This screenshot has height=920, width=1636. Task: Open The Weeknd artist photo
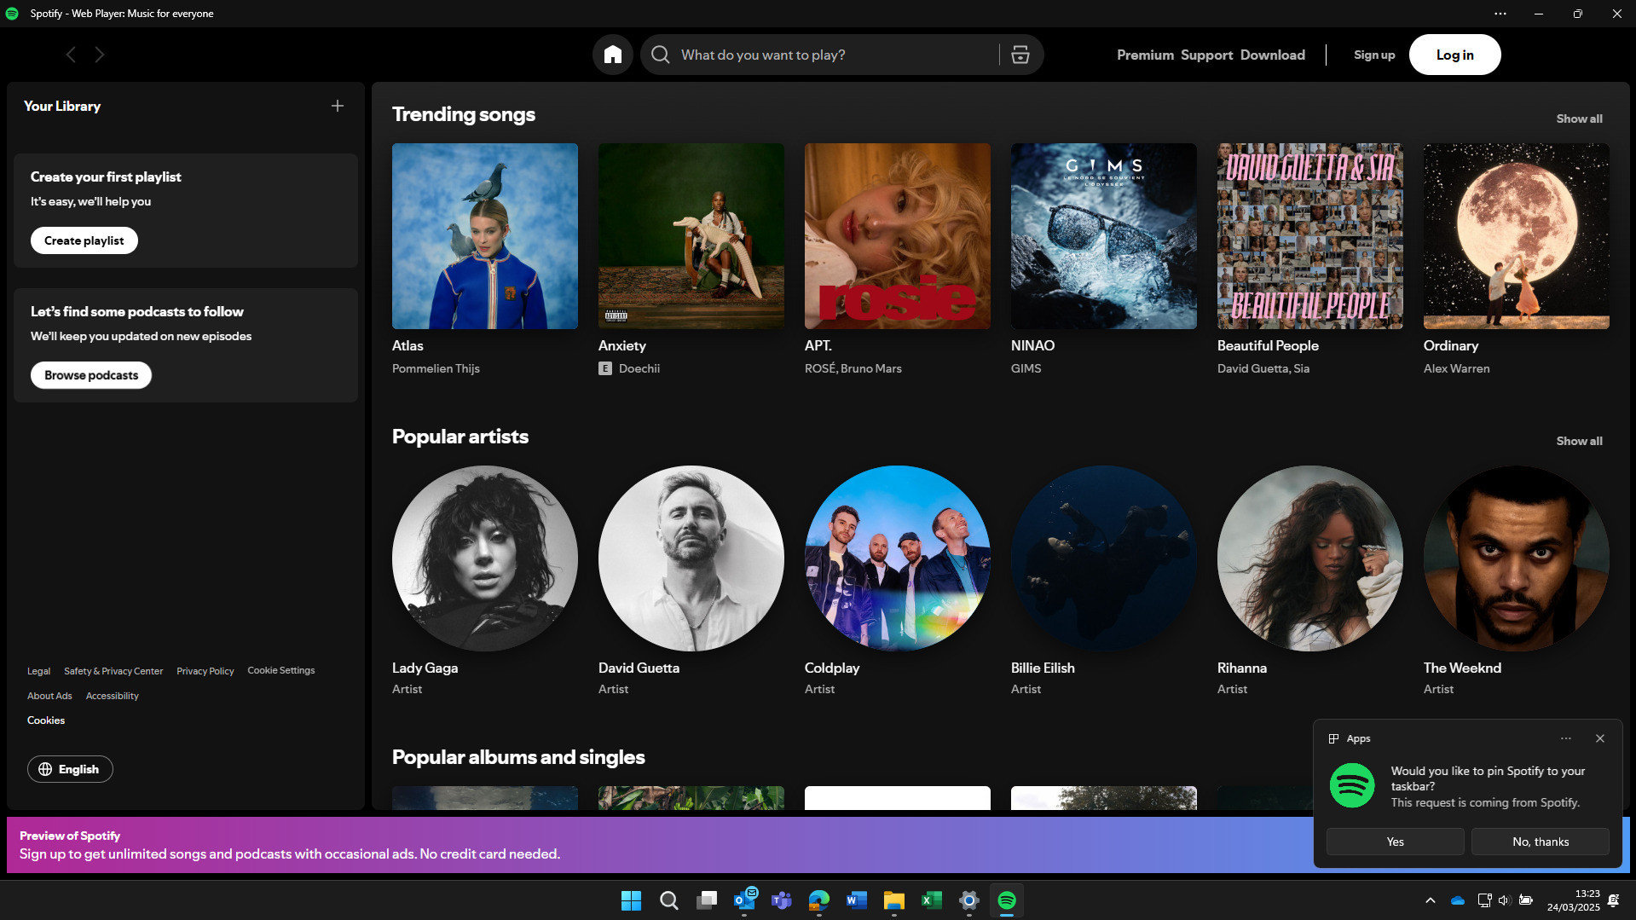tap(1517, 558)
